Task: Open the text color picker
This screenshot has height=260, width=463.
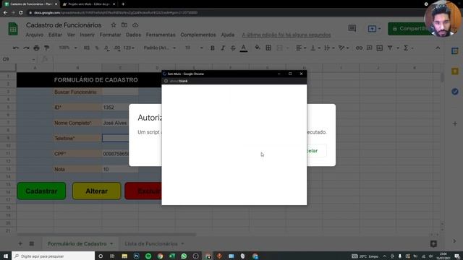Action: click(244, 48)
